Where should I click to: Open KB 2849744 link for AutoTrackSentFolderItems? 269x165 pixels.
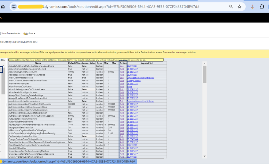coord(133,122)
